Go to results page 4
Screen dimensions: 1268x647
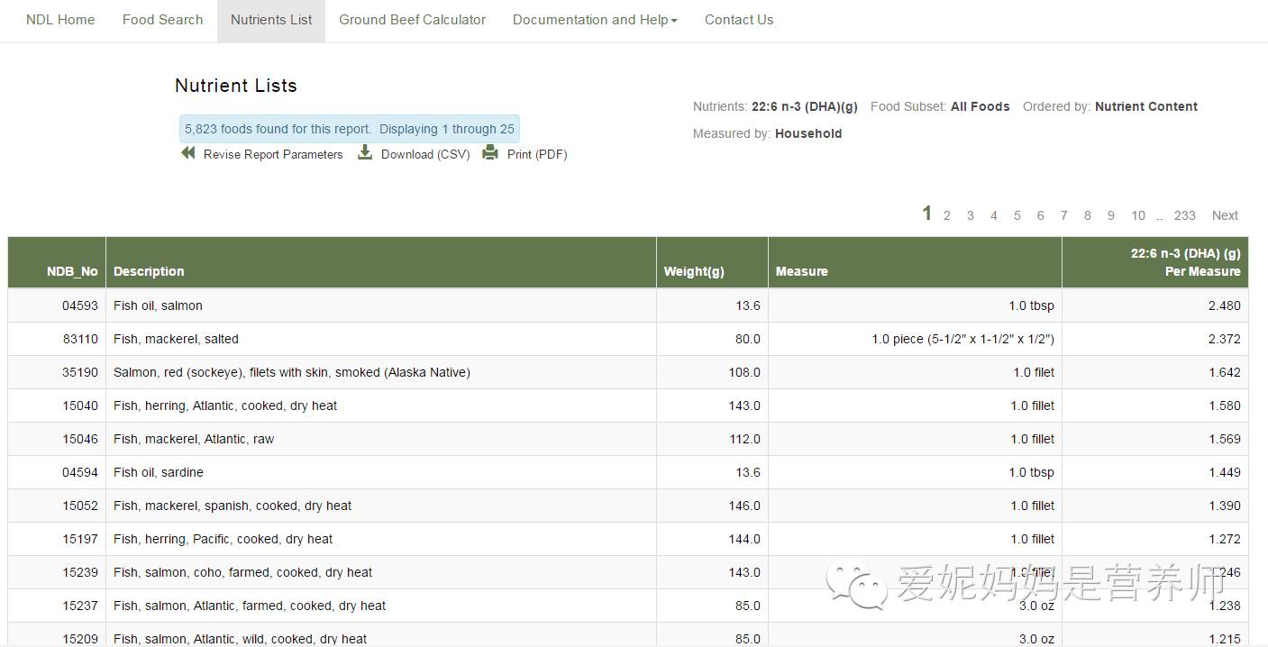pos(994,215)
